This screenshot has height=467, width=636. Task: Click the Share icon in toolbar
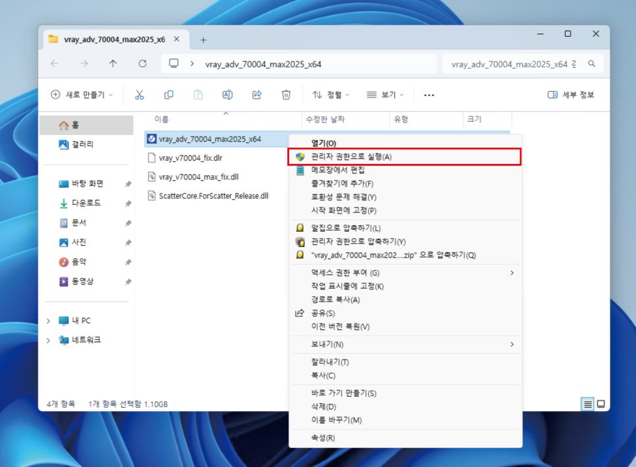click(257, 95)
